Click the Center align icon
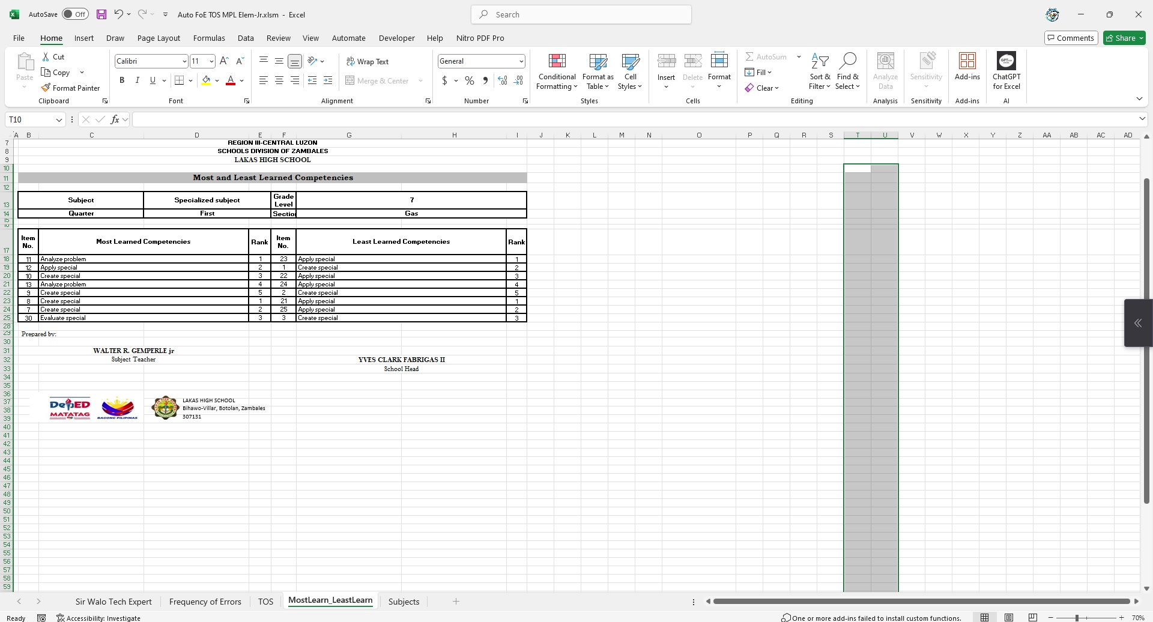The image size is (1153, 622). tap(279, 80)
